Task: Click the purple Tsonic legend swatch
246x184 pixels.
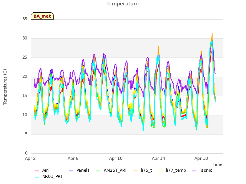Action: [194, 171]
